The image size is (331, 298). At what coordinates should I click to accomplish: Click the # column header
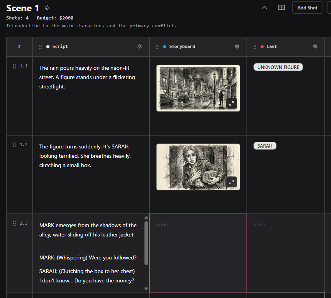pyautogui.click(x=19, y=46)
